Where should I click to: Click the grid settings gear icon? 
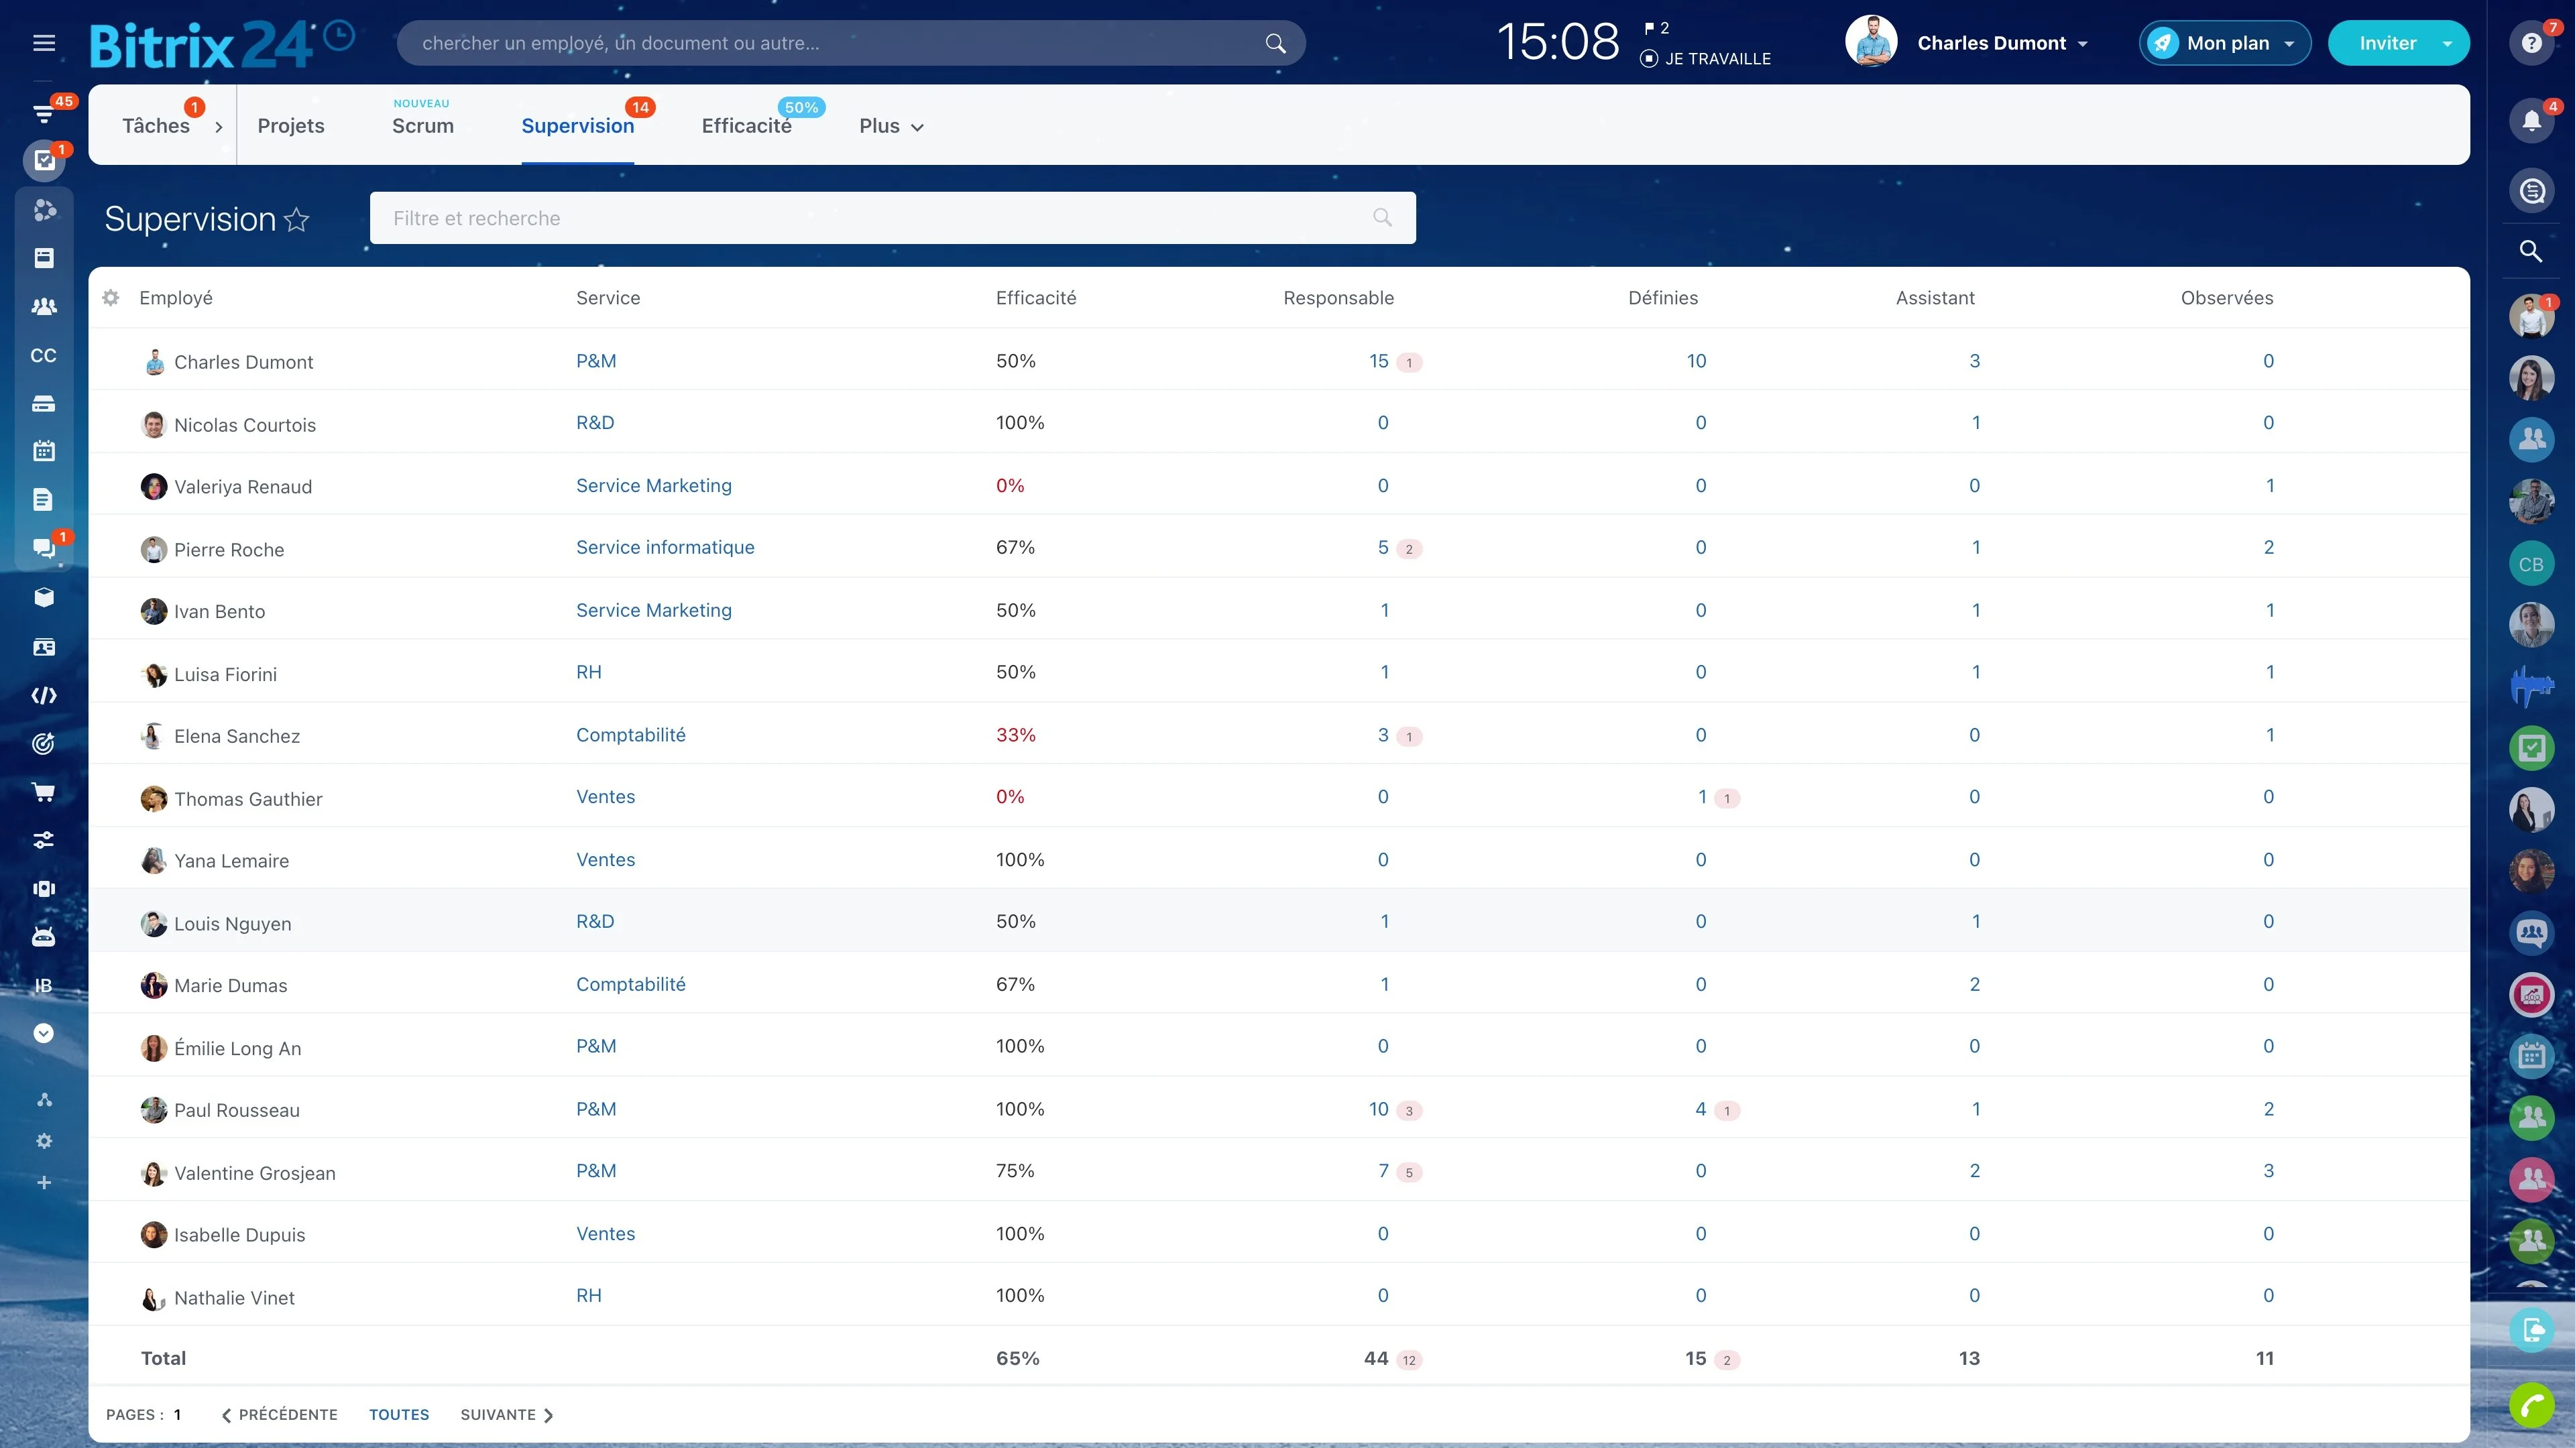pos(111,298)
